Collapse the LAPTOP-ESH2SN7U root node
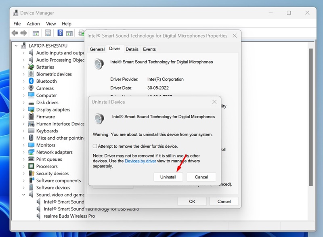 tap(16, 46)
